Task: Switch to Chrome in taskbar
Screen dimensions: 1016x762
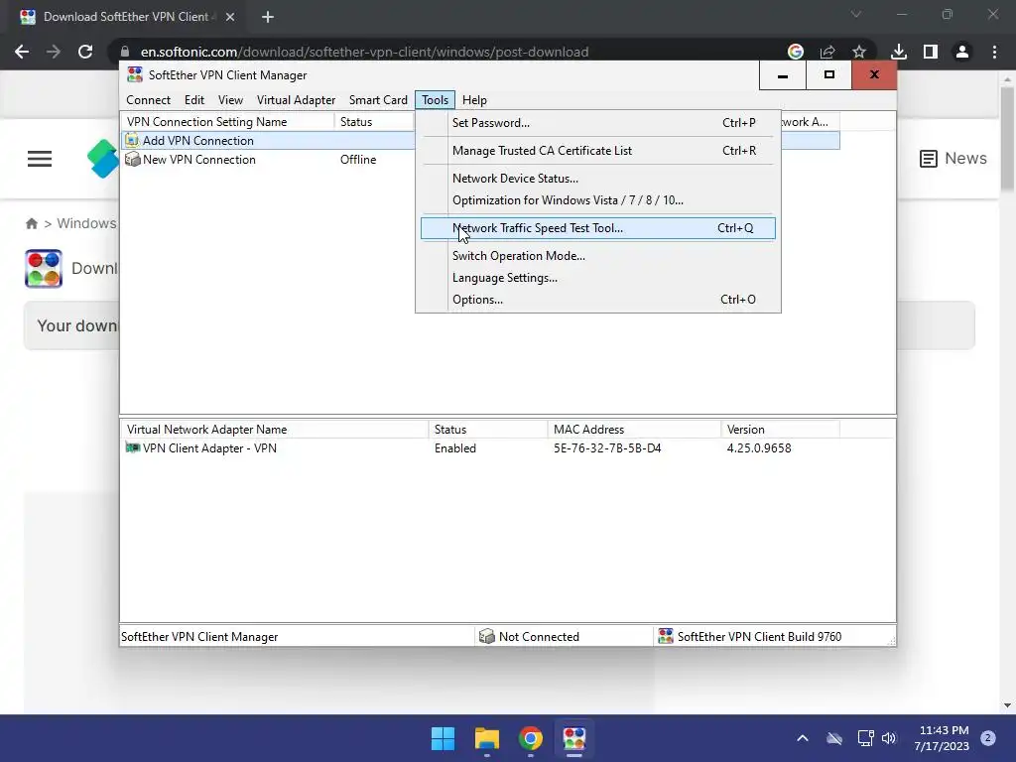Action: click(531, 738)
